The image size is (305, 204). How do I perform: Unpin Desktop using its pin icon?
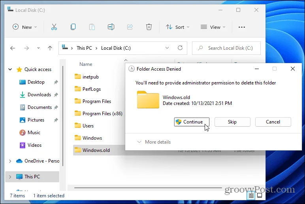click(x=56, y=82)
